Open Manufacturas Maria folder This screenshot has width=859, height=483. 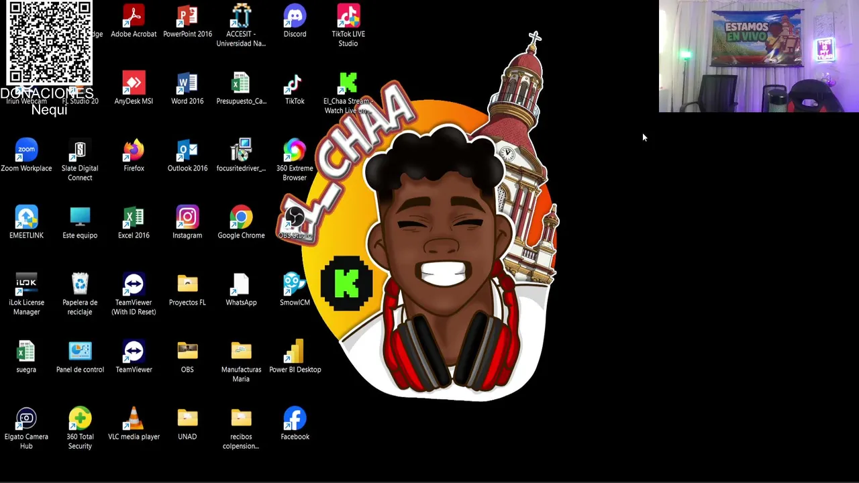tap(241, 362)
